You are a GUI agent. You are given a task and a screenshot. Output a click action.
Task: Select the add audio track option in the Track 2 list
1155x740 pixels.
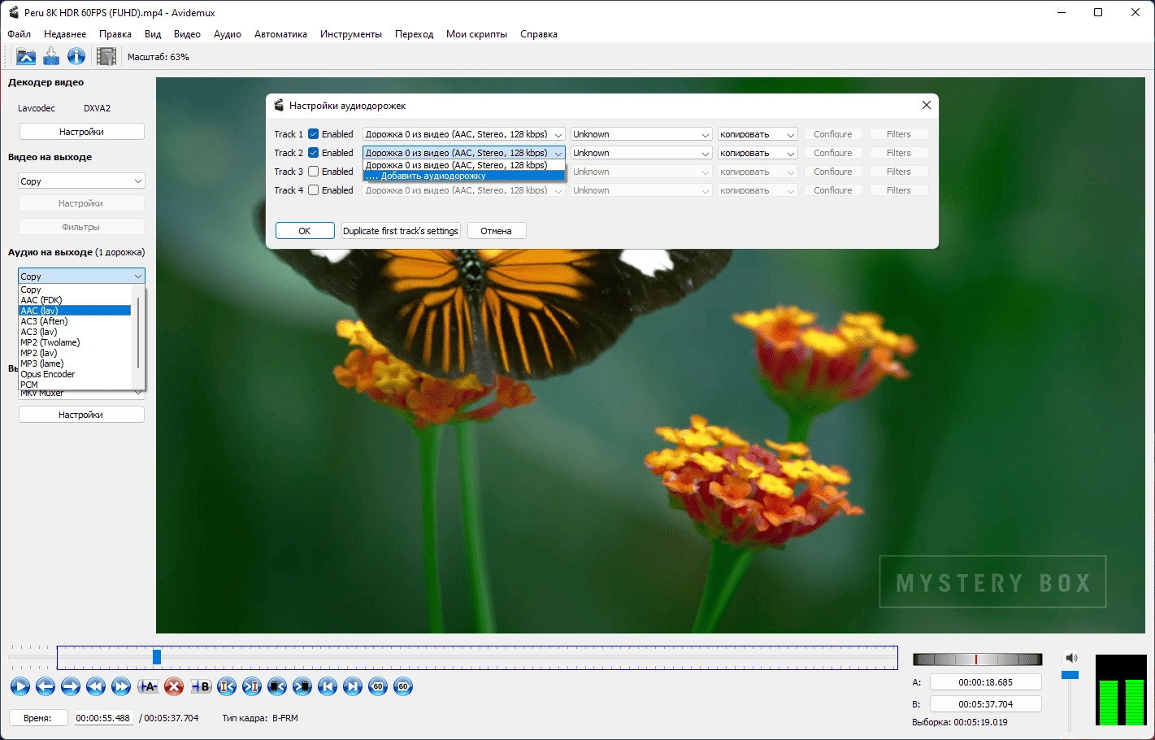tap(463, 176)
